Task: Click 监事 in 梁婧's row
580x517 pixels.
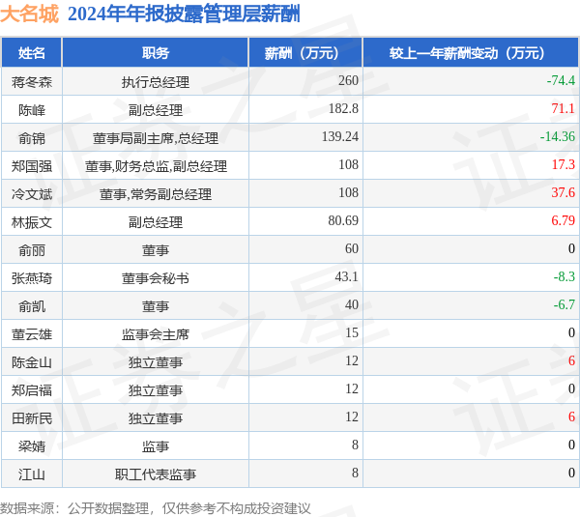Action: tap(156, 446)
